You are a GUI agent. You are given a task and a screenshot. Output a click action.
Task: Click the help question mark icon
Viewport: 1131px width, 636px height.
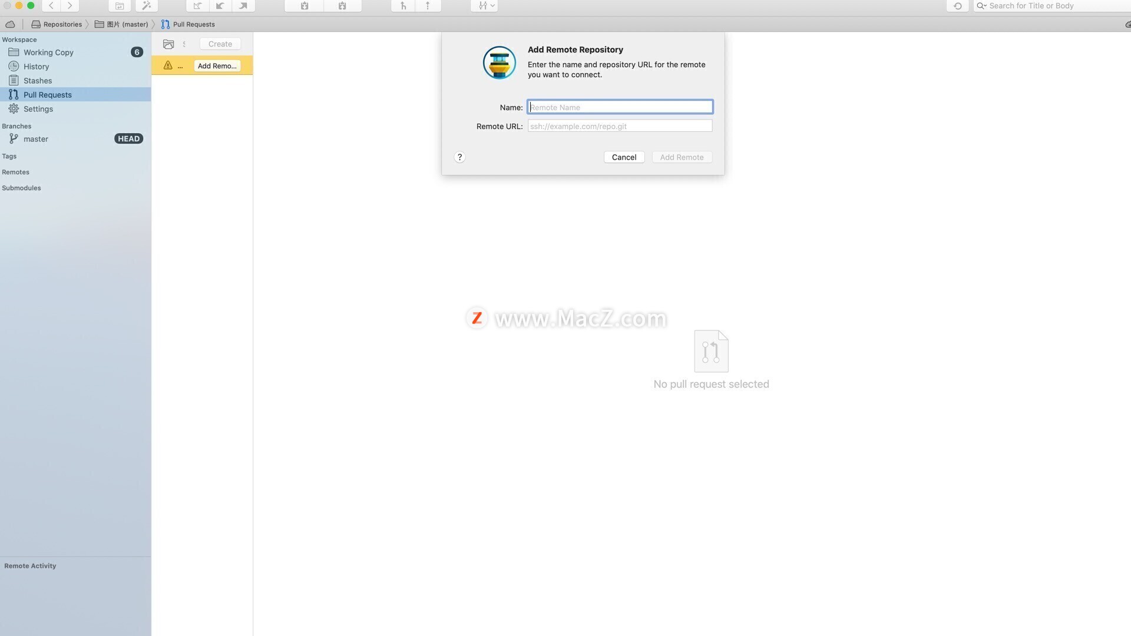459,157
